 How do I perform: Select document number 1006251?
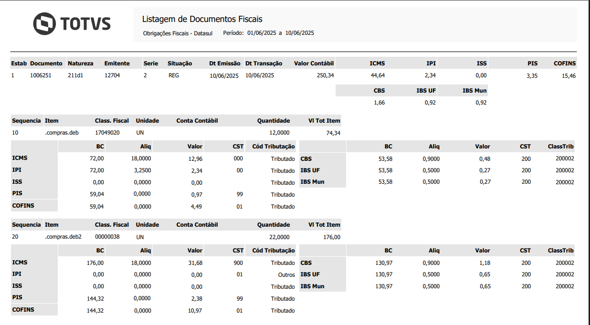click(41, 75)
